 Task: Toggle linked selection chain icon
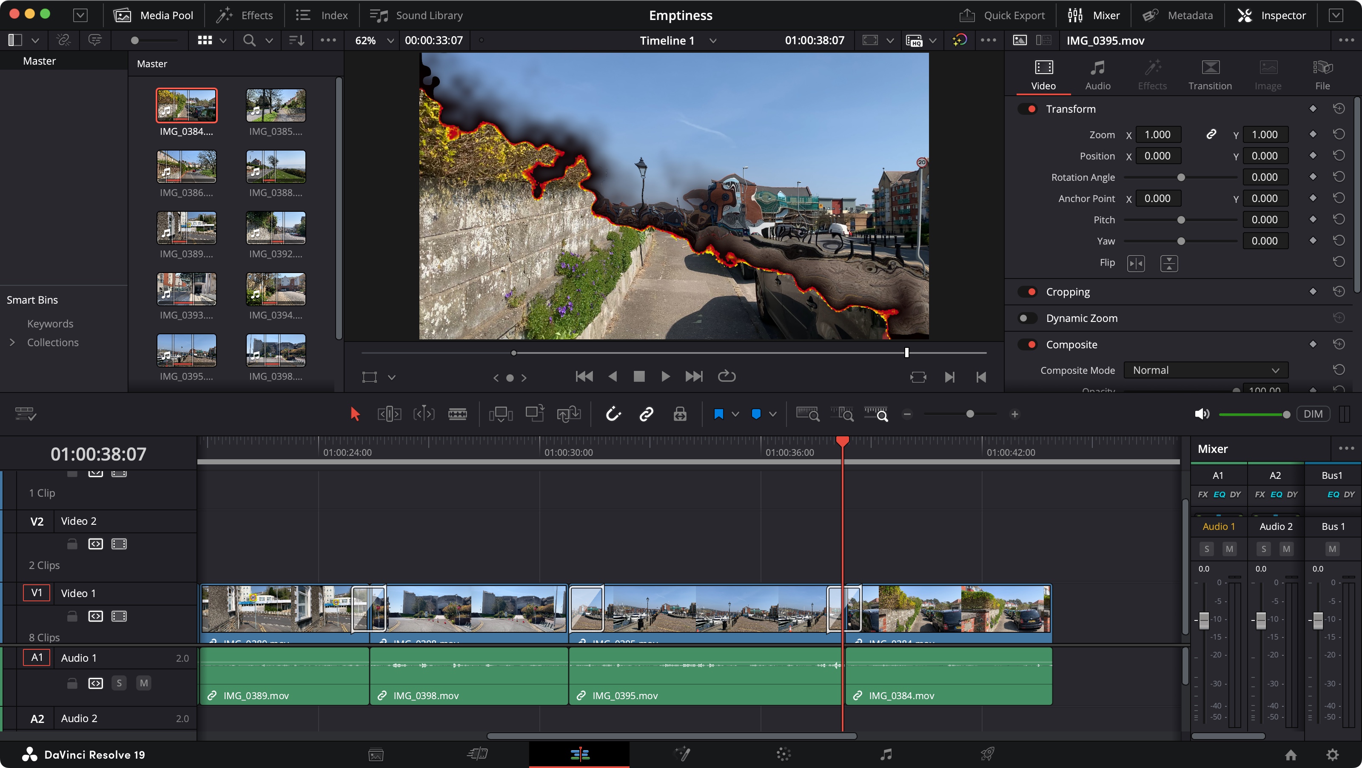click(646, 414)
